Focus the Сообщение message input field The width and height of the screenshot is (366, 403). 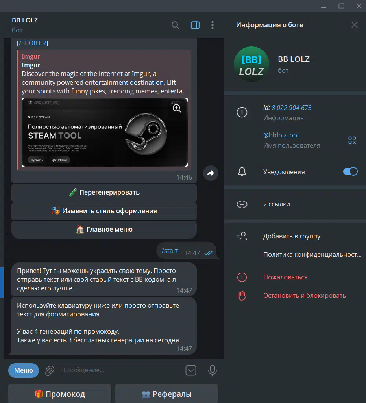point(122,370)
